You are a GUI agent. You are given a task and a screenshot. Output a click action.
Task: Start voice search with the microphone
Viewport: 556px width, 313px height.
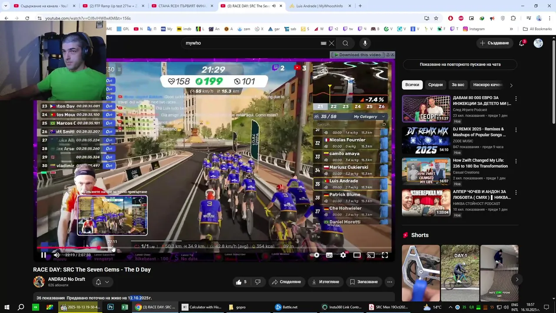pos(365,43)
